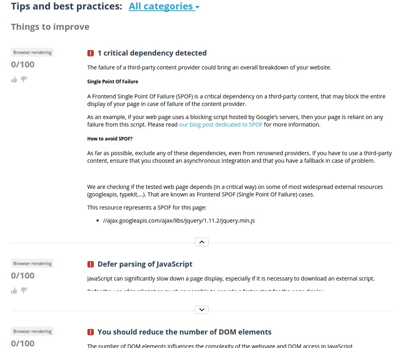Click Browser rendering tag on critical dependency tip

tap(32, 52)
